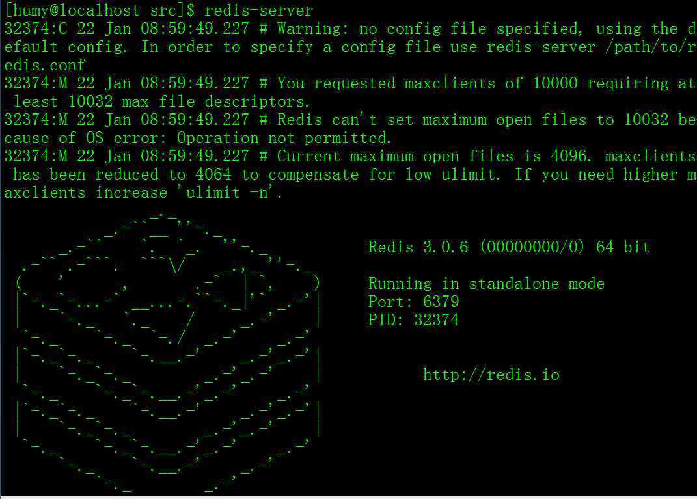Click 'You requested maxclients of 10000' text
Viewport: 697px width, 499px height.
tap(427, 83)
